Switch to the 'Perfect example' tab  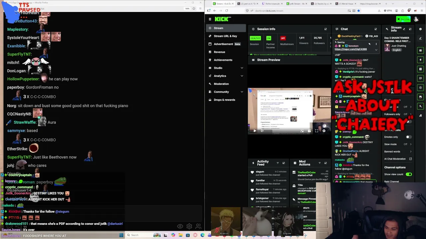[x=272, y=4]
